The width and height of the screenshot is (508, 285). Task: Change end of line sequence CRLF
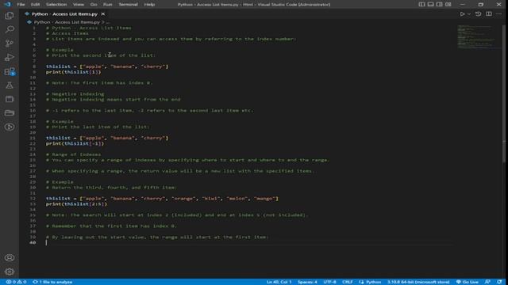coord(348,282)
